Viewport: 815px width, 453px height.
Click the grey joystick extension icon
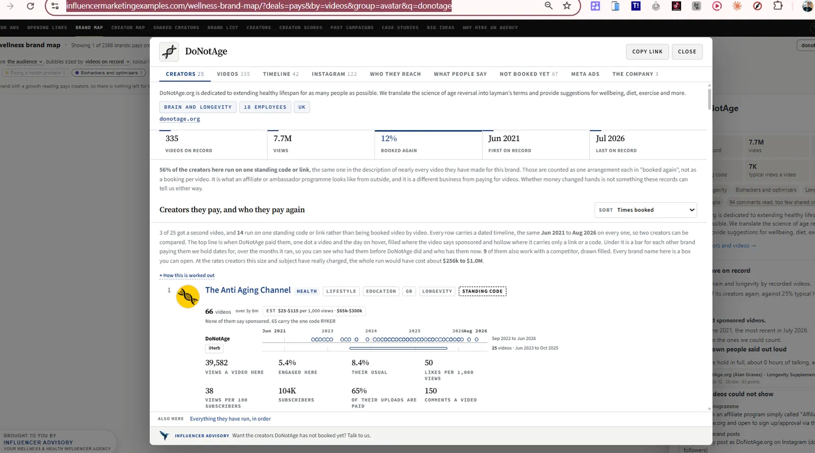656,6
